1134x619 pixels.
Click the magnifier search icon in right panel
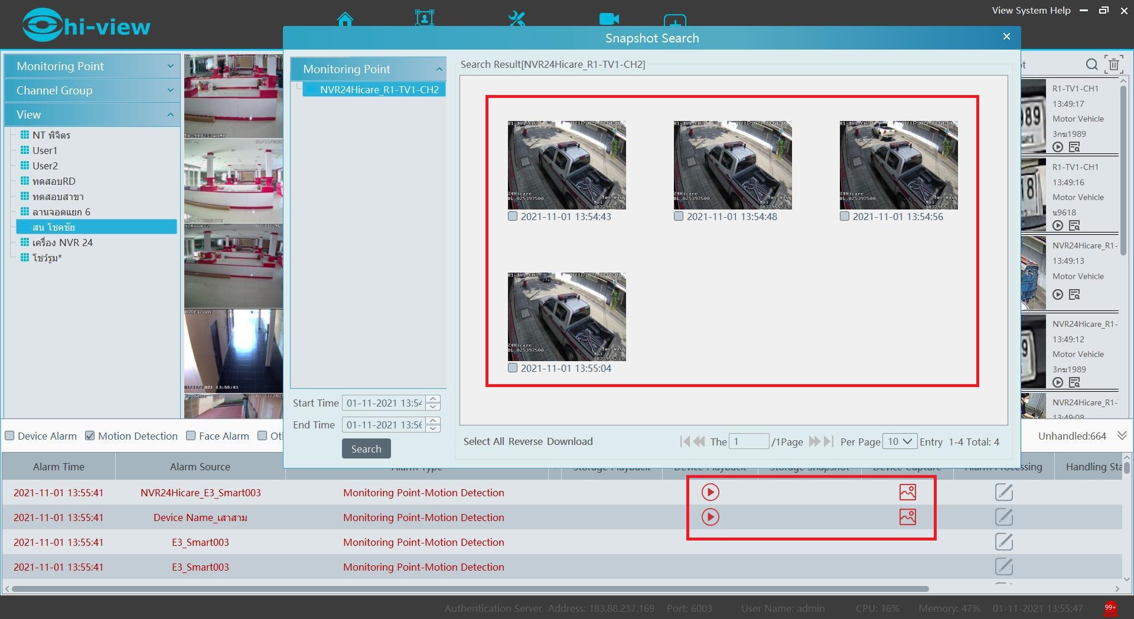coord(1091,64)
